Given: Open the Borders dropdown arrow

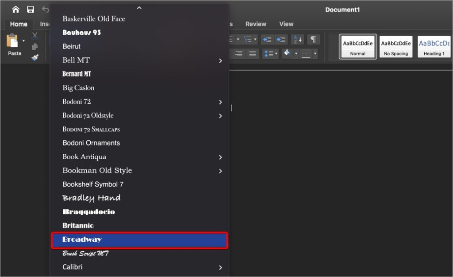Looking at the screenshot, I should (315, 53).
